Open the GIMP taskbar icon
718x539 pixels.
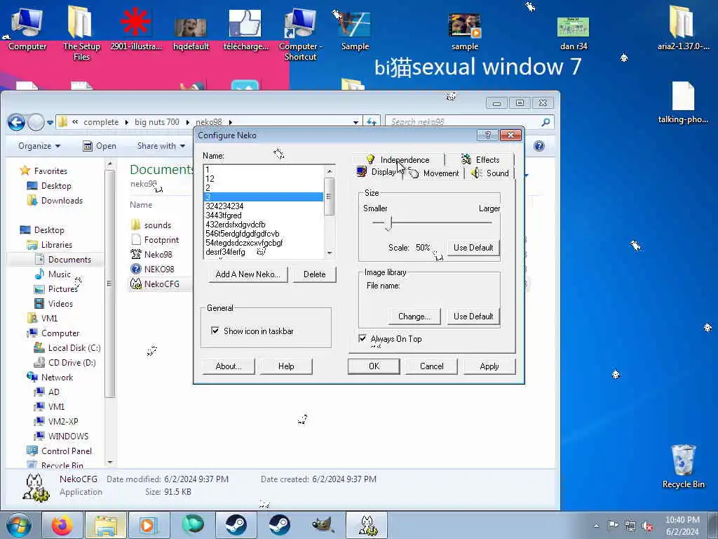point(323,525)
